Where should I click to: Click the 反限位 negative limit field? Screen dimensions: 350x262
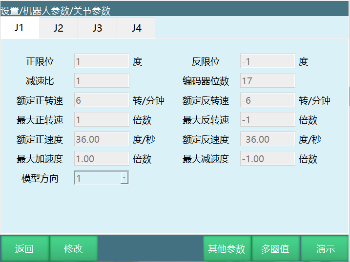point(268,61)
